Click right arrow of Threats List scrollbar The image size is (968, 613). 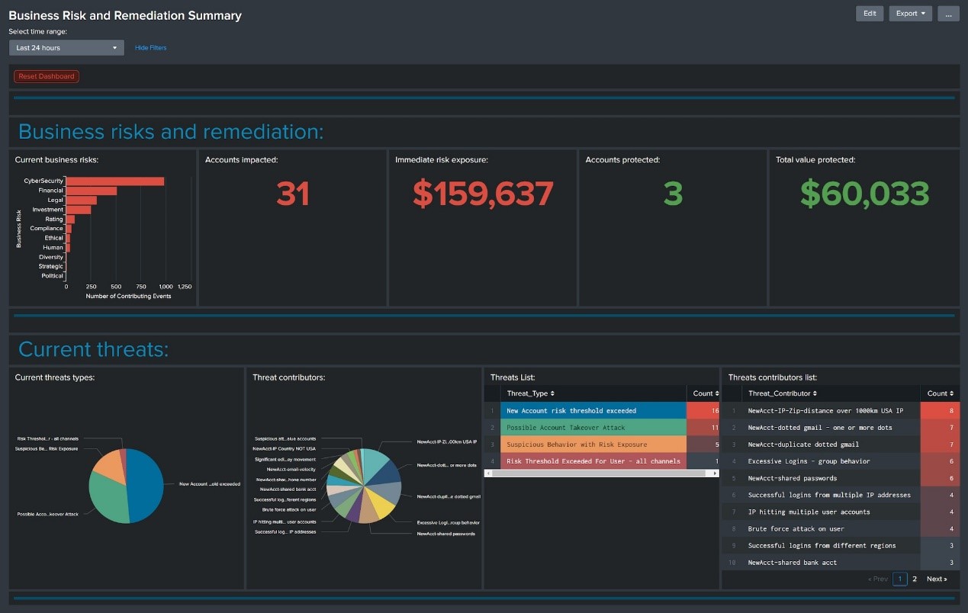coord(715,473)
